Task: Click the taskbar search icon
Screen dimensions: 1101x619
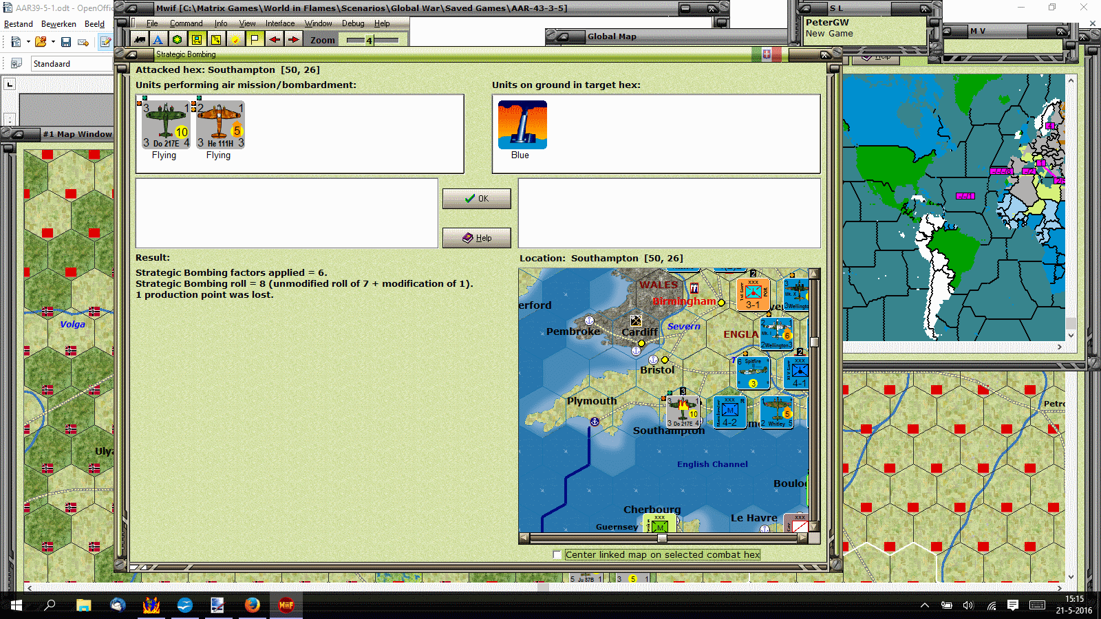Action: point(50,605)
